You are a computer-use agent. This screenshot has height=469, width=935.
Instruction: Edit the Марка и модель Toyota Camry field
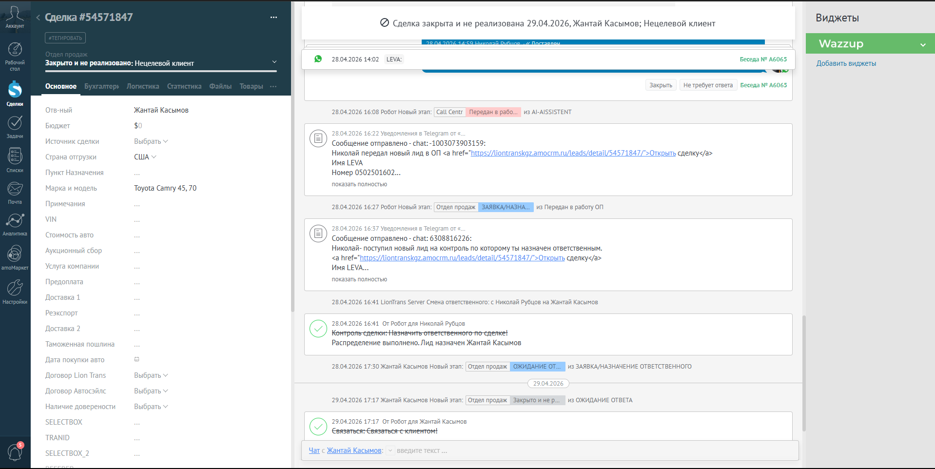[165, 188]
